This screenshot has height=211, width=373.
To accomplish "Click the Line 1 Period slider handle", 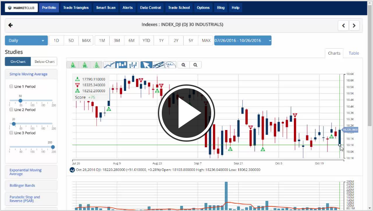I will (x=20, y=100).
